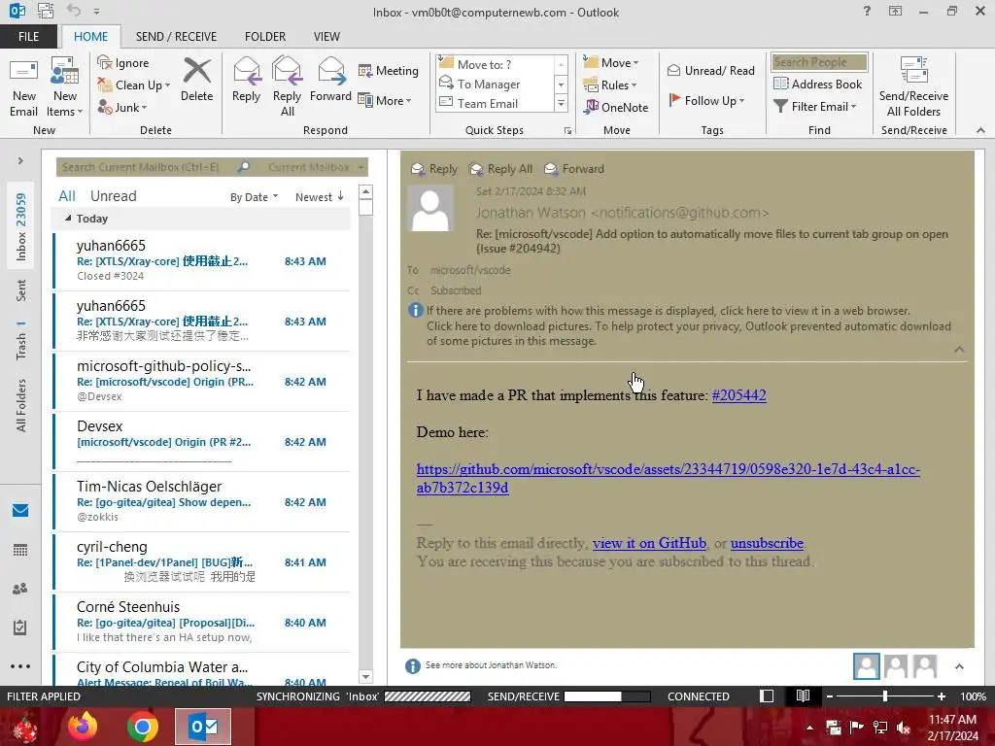Toggle Unread/Read status
Viewport: 995px width, 746px height.
(x=710, y=70)
